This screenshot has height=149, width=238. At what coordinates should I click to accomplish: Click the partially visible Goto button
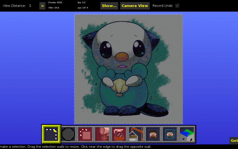pyautogui.click(x=234, y=141)
